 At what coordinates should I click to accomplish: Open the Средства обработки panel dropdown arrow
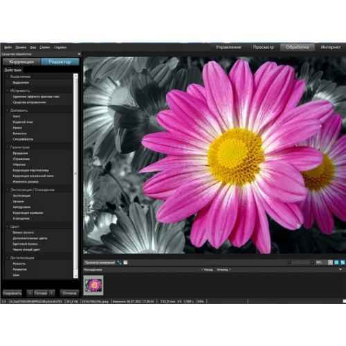coord(79,54)
